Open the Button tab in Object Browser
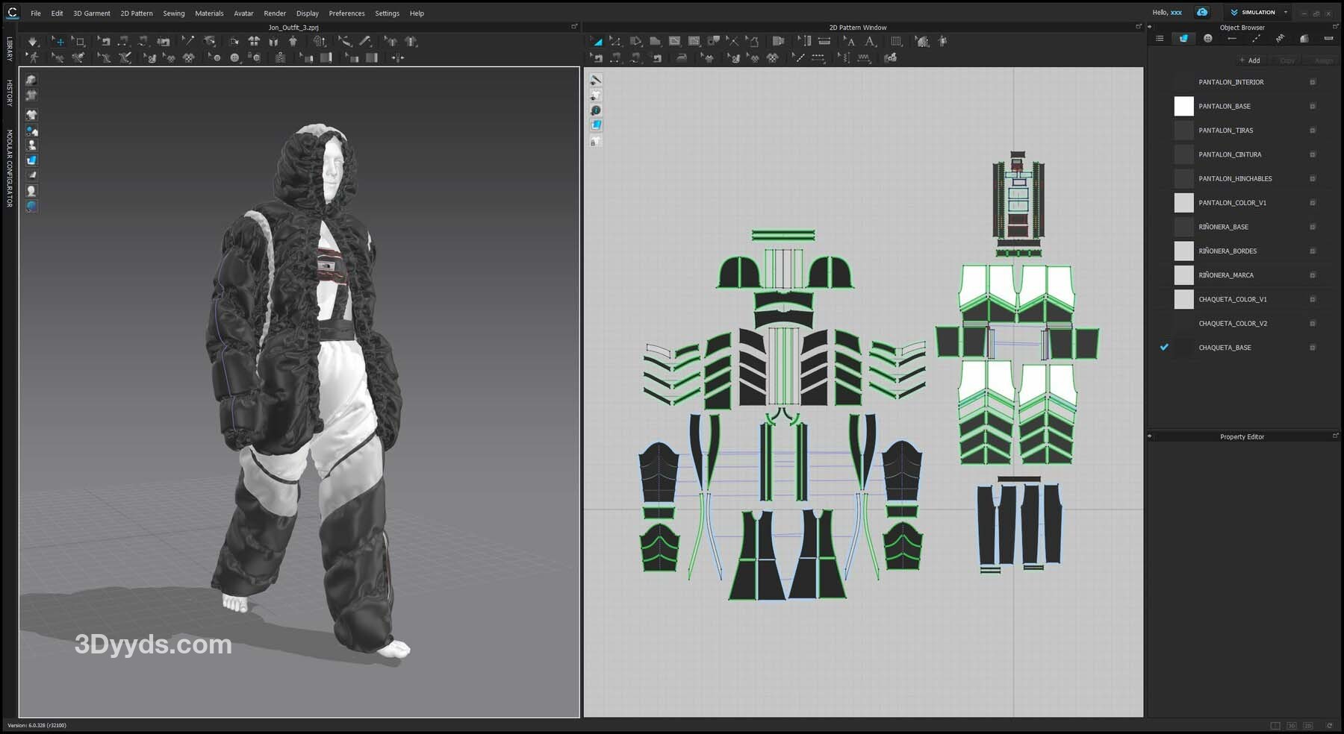The image size is (1344, 734). pyautogui.click(x=1208, y=39)
